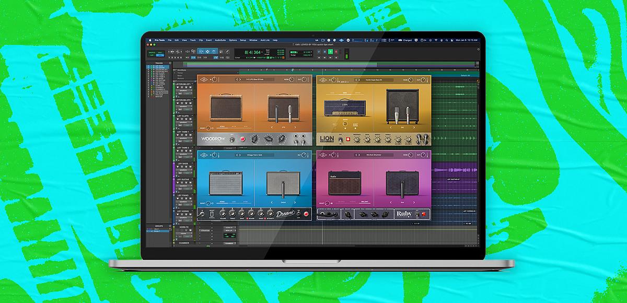This screenshot has width=627, height=303.
Task: Select the Grabber hand tool
Action: pos(214,51)
